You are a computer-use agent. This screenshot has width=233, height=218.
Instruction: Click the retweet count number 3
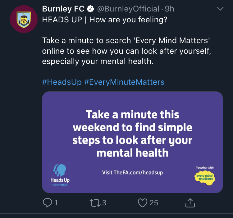[104, 203]
